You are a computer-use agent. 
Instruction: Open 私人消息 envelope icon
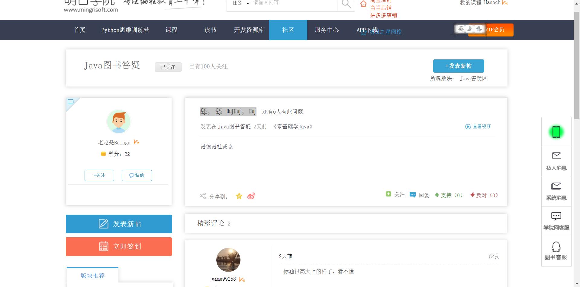coord(556,156)
